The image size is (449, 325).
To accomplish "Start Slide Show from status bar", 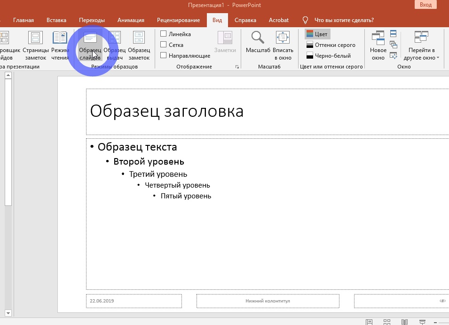I will [x=422, y=322].
